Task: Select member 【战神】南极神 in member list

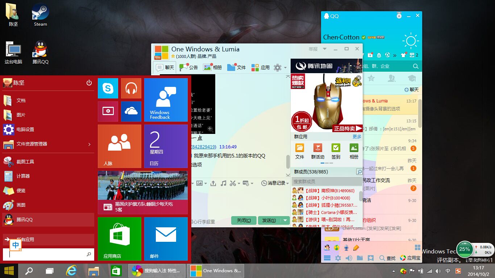Action: click(325, 191)
